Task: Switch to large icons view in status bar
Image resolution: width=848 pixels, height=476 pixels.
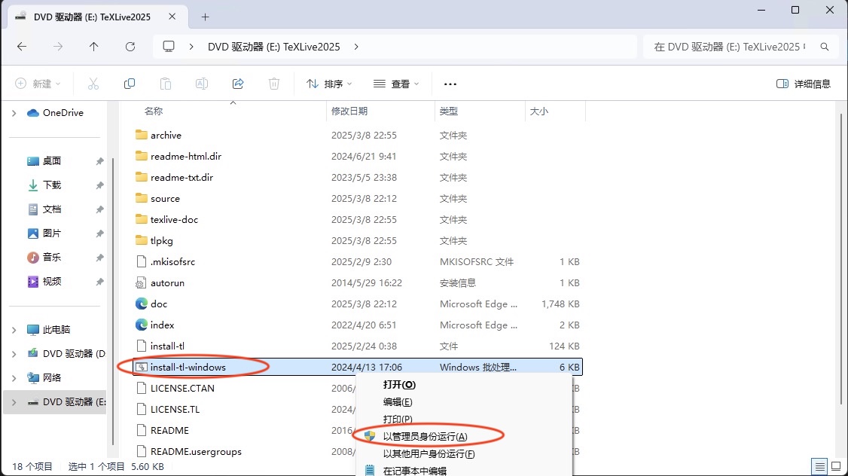Action: tap(836, 466)
